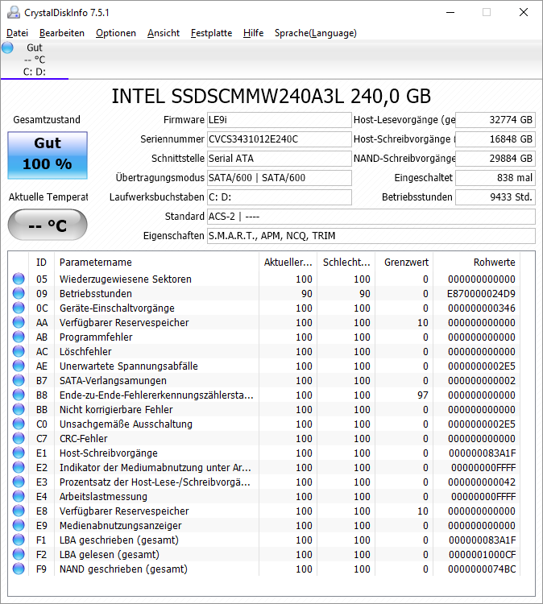Click status orb for BB Nicht korrigierbare Fehler
Image resolution: width=543 pixels, height=604 pixels.
pyautogui.click(x=19, y=409)
